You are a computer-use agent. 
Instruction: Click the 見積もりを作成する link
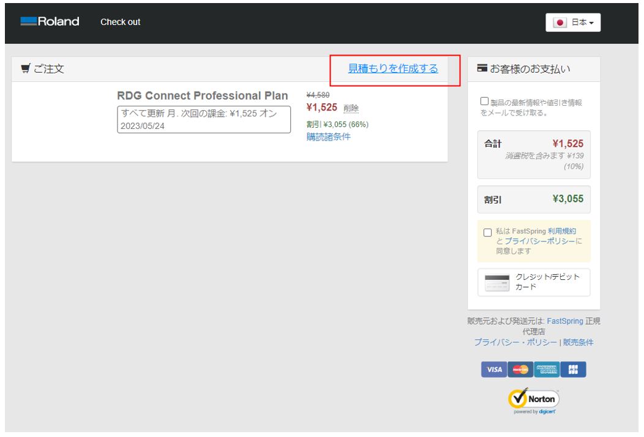pyautogui.click(x=393, y=68)
